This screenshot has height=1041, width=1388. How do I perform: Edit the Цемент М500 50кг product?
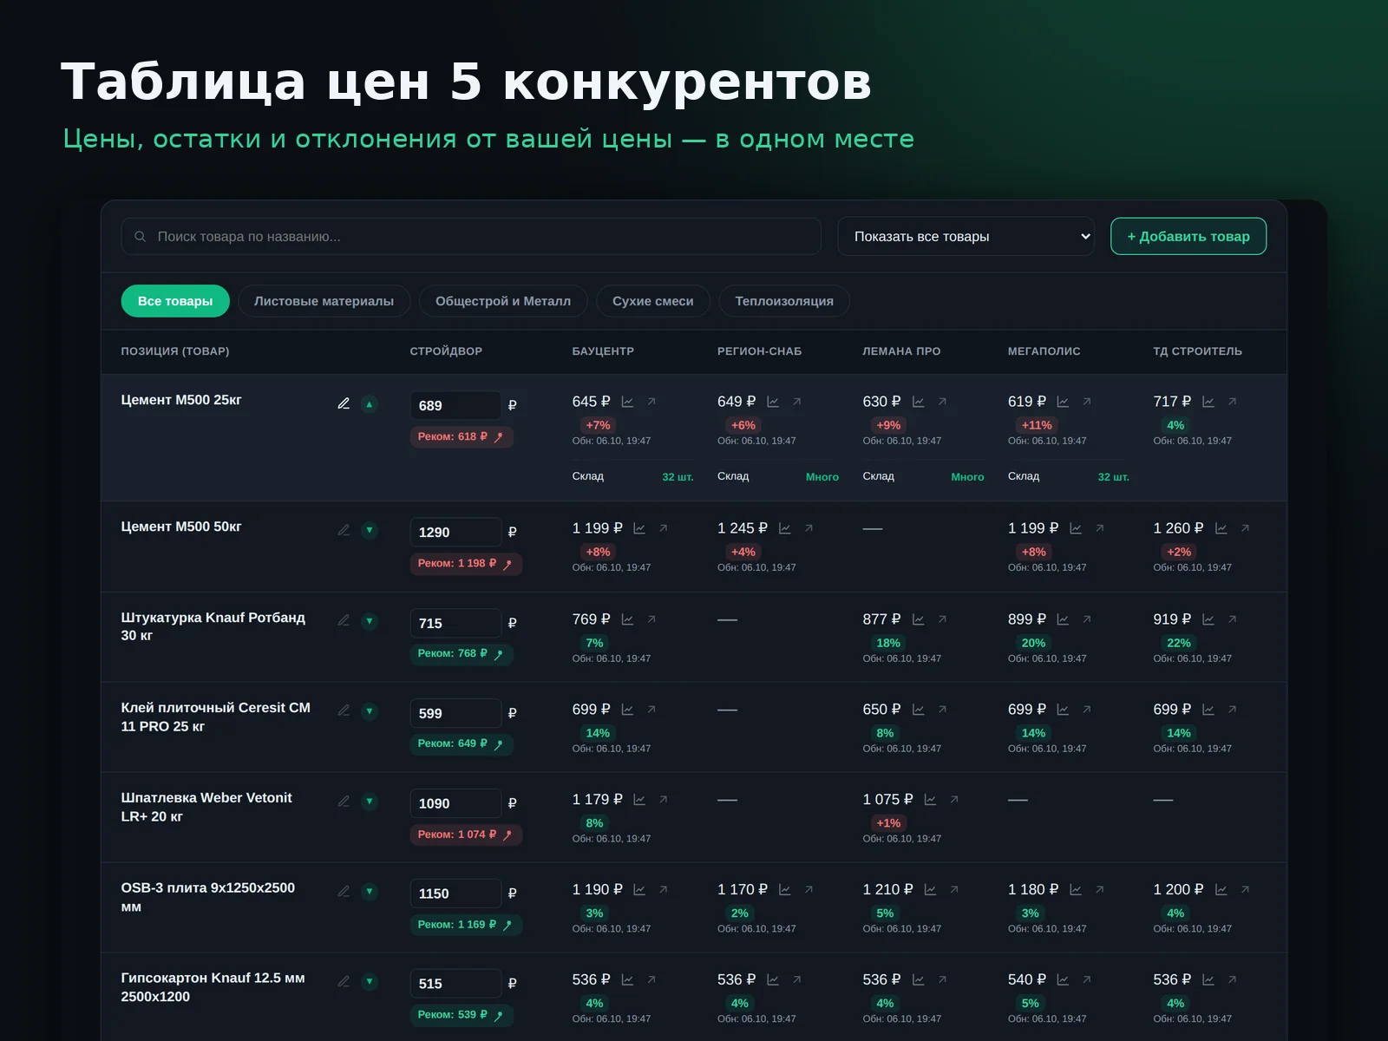point(344,530)
